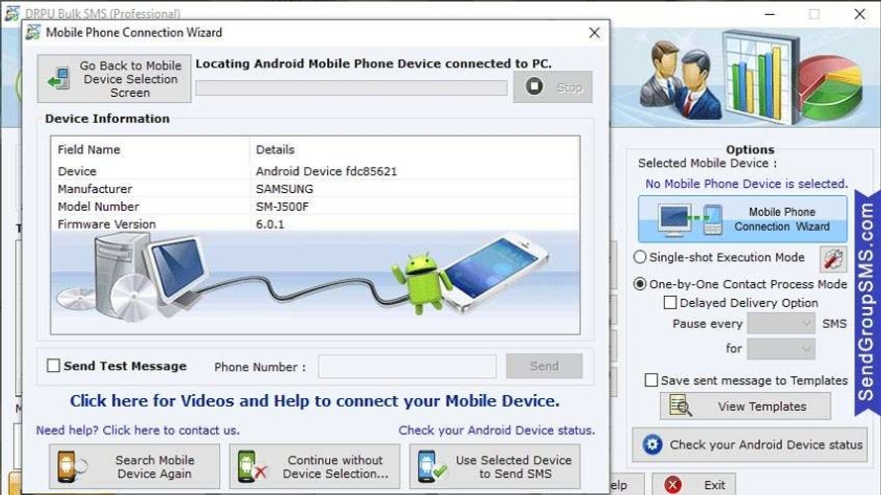881x495 pixels.
Task: Click the stop circle icon
Action: point(534,86)
